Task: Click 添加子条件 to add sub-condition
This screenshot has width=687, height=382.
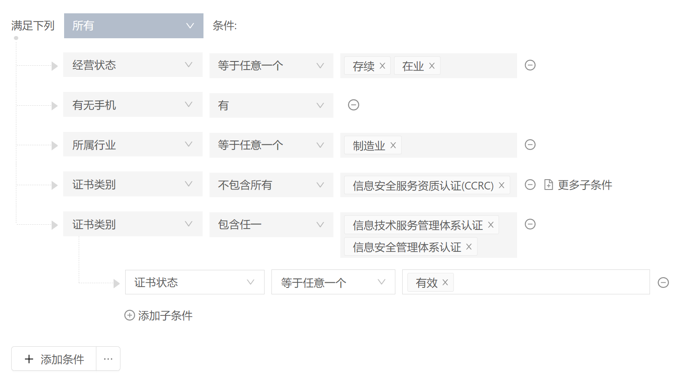Action: click(159, 315)
